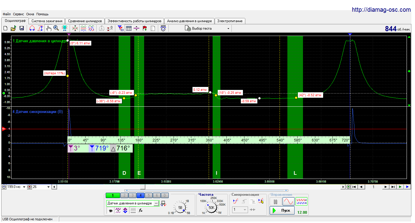Open the Окна menu
This screenshot has width=415, height=223.
[30, 14]
